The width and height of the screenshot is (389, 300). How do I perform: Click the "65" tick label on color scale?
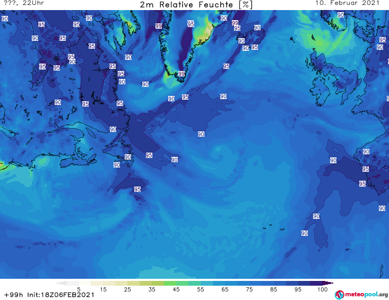tap(225, 289)
